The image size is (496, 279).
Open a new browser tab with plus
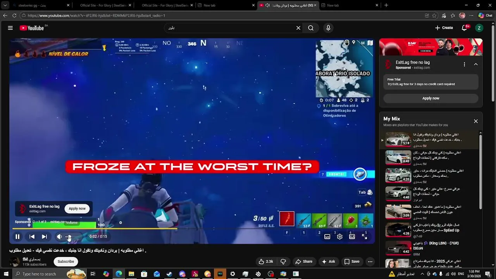click(386, 5)
